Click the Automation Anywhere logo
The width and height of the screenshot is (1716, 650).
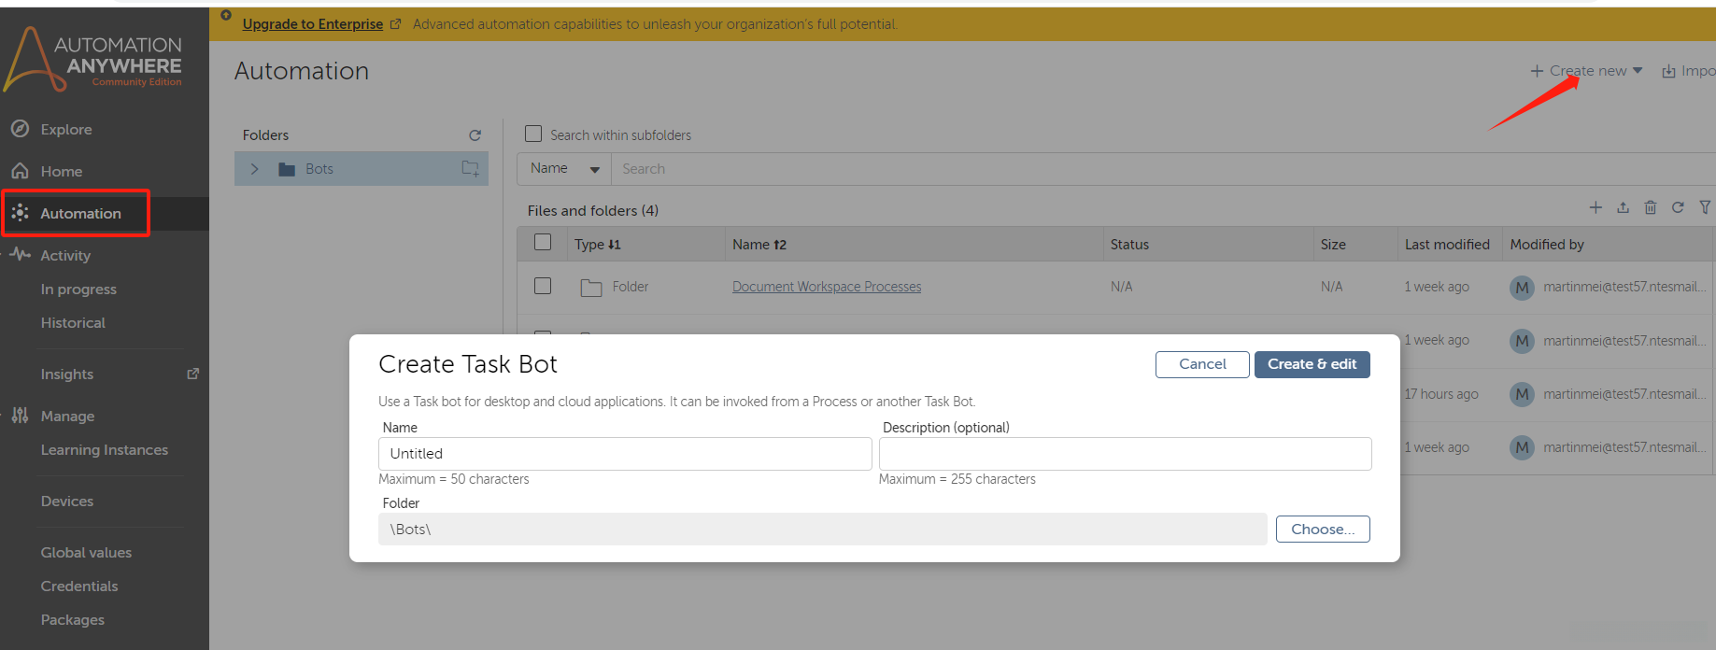click(93, 59)
